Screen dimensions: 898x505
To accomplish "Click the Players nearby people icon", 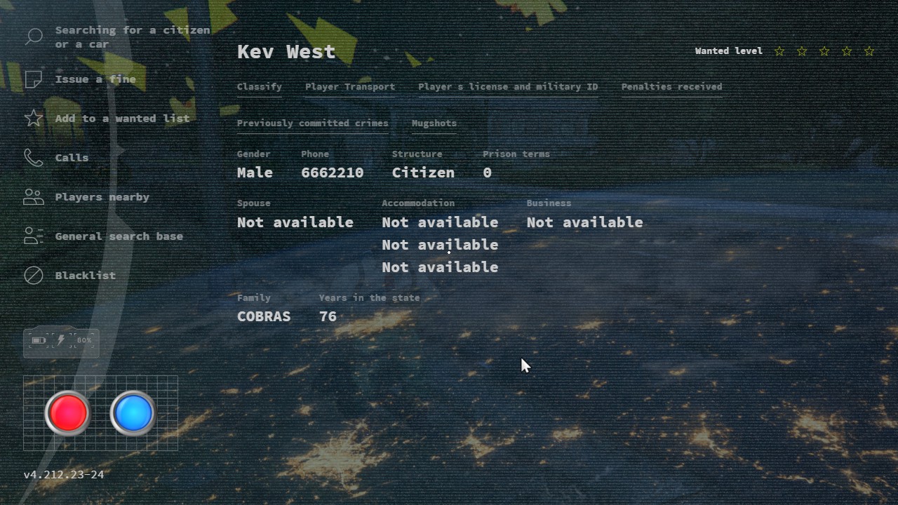I will 34,197.
